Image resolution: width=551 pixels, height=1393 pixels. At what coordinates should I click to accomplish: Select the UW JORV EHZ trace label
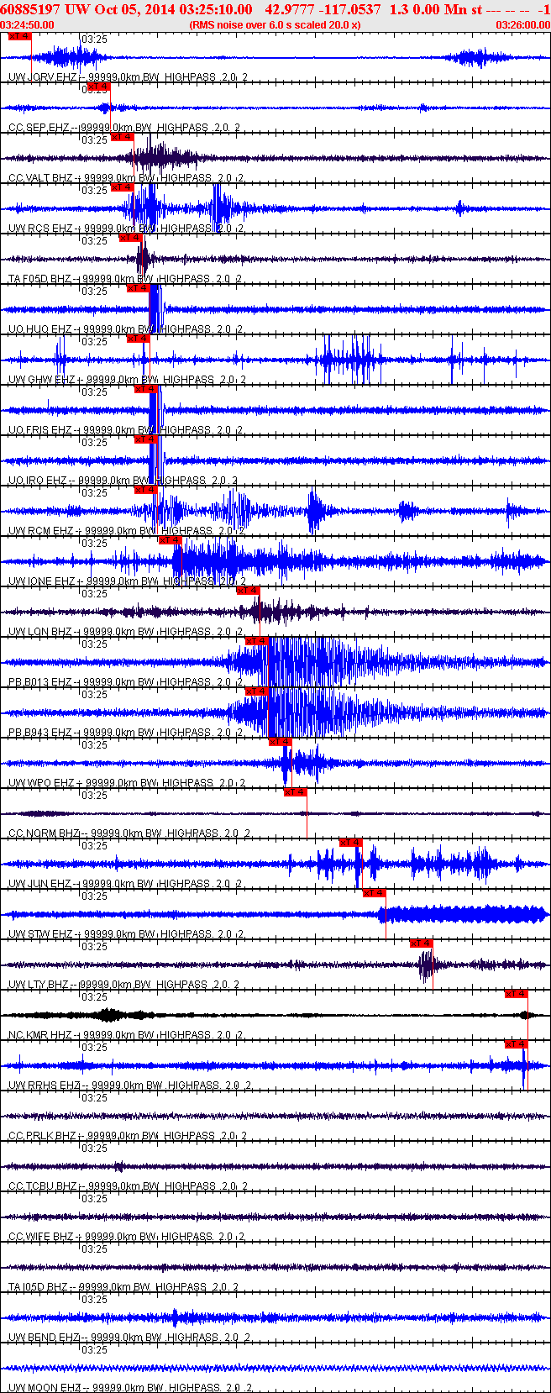pos(128,77)
